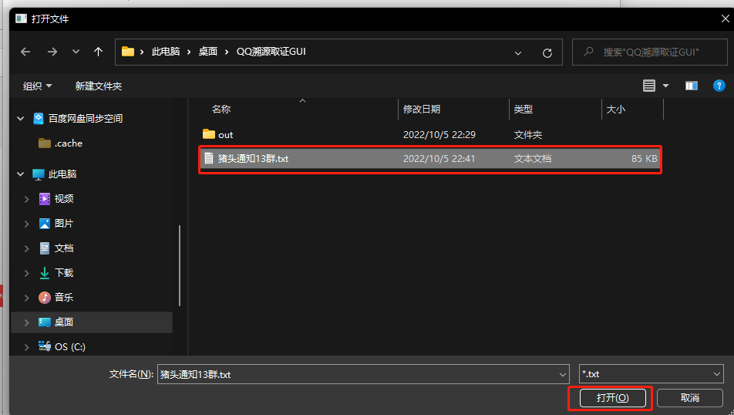Toggle the preview pane icon

(x=692, y=86)
